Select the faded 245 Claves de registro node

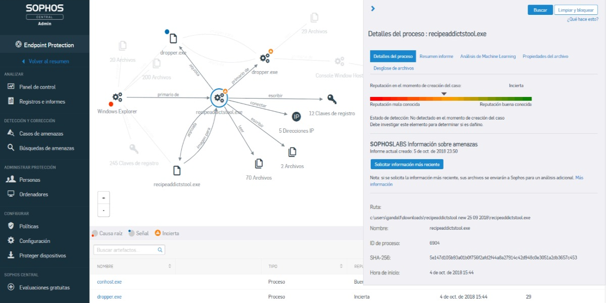[134, 148]
